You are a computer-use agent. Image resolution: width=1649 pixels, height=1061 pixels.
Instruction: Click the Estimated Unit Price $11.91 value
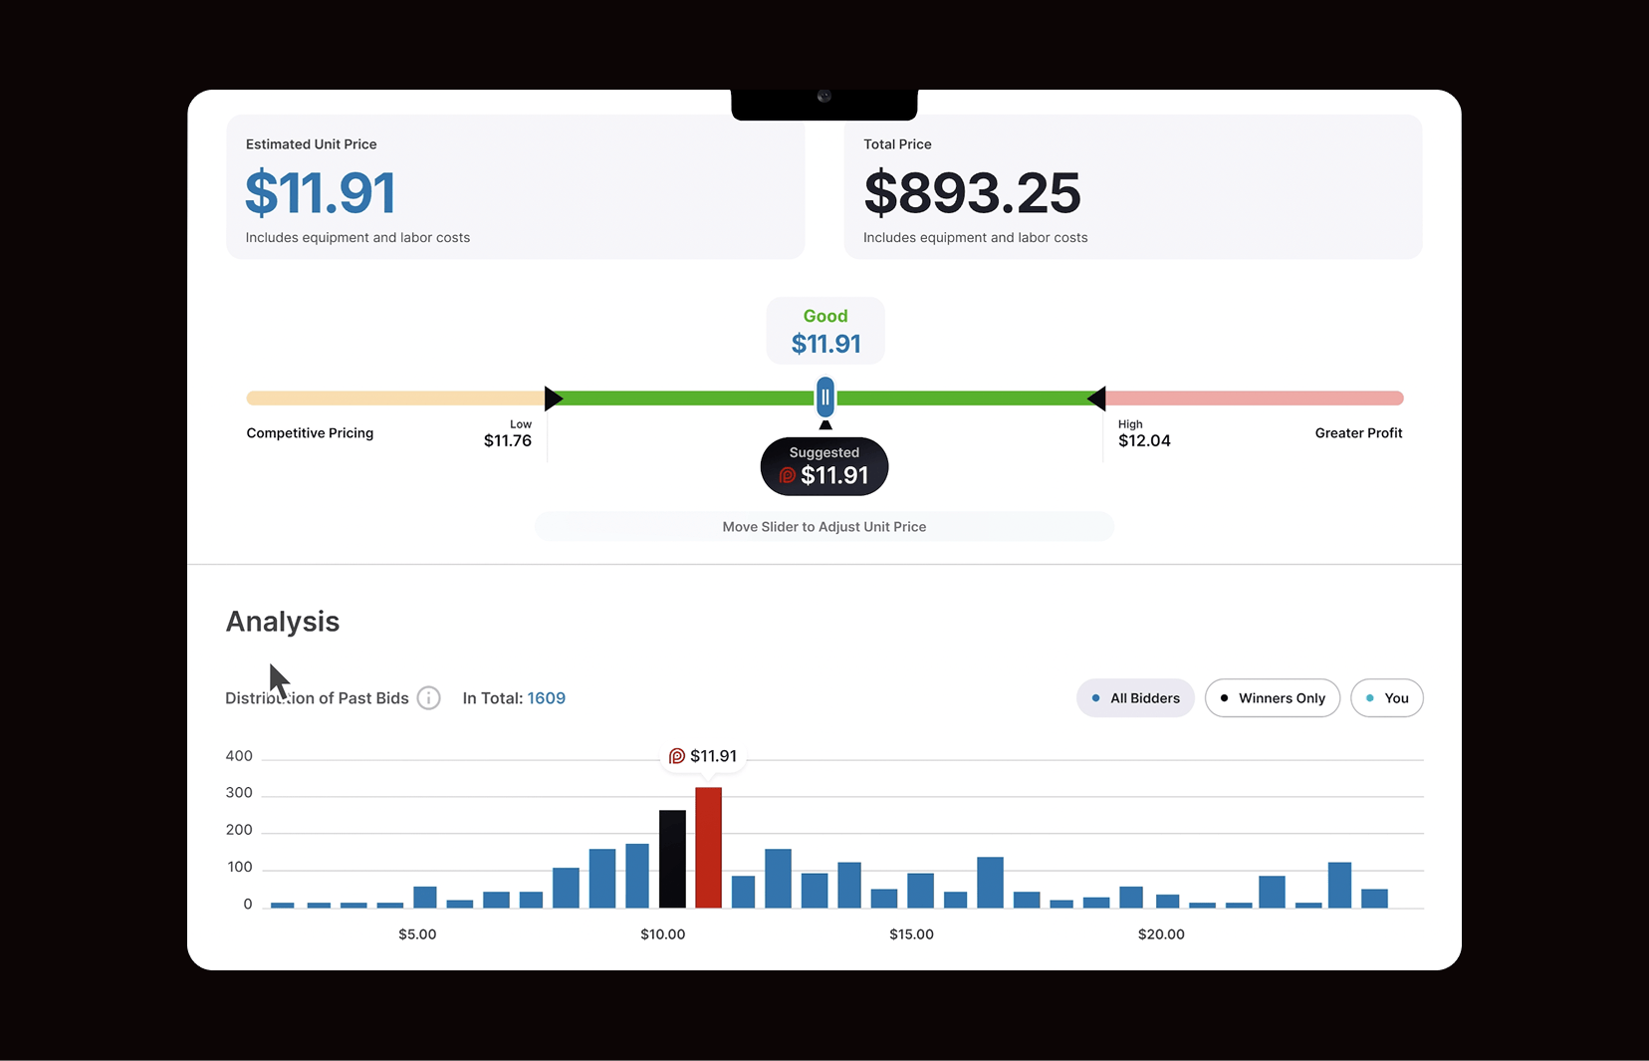pyautogui.click(x=321, y=193)
